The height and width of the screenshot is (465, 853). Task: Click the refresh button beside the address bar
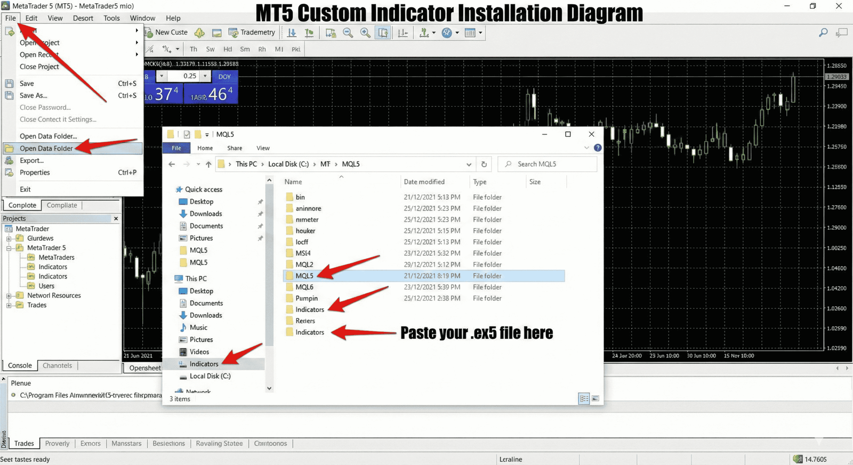tap(484, 164)
